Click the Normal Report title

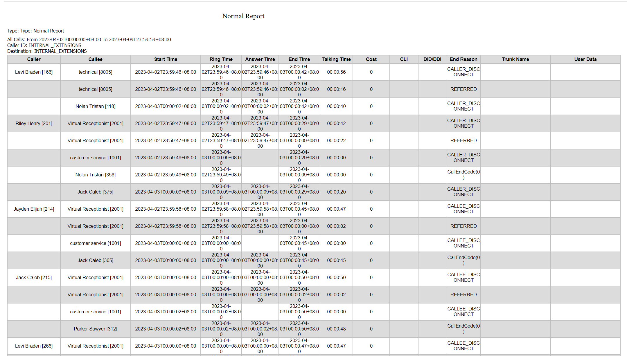pos(243,16)
